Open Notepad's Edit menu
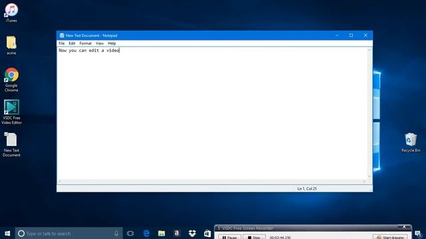The image size is (426, 239). click(72, 43)
